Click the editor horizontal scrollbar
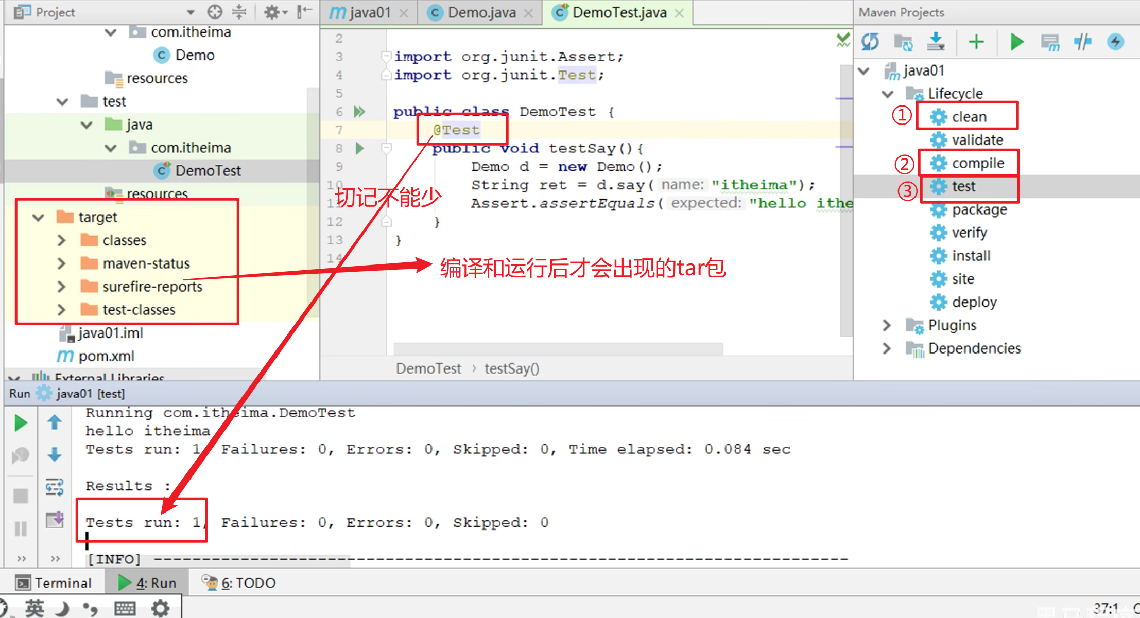This screenshot has width=1140, height=618. coord(558,349)
